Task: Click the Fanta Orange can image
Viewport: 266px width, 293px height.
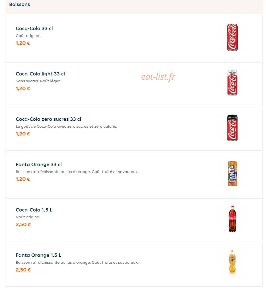Action: point(232,173)
